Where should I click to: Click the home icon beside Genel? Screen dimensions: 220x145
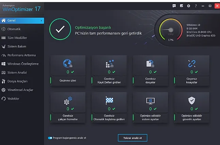[x=3, y=20]
